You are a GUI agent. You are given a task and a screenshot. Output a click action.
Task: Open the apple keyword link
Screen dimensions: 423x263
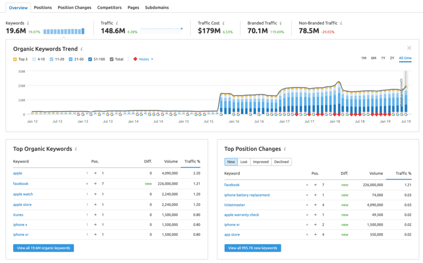[x=17, y=173]
